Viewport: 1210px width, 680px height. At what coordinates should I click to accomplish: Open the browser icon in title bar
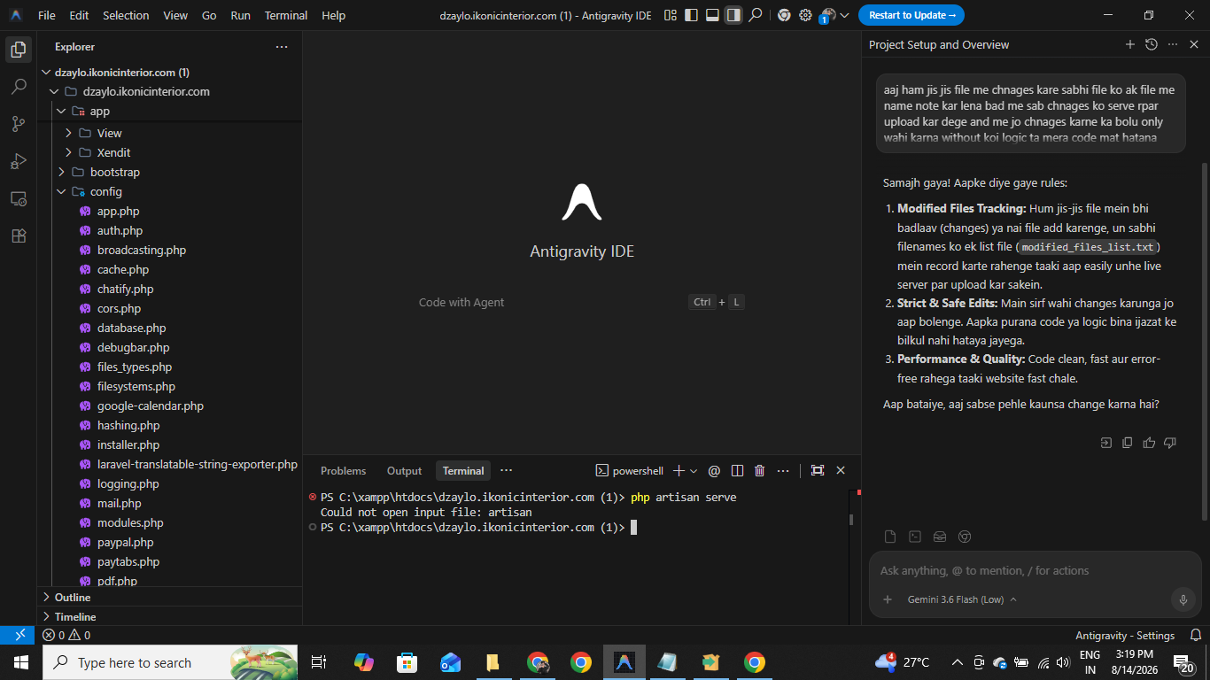point(784,15)
